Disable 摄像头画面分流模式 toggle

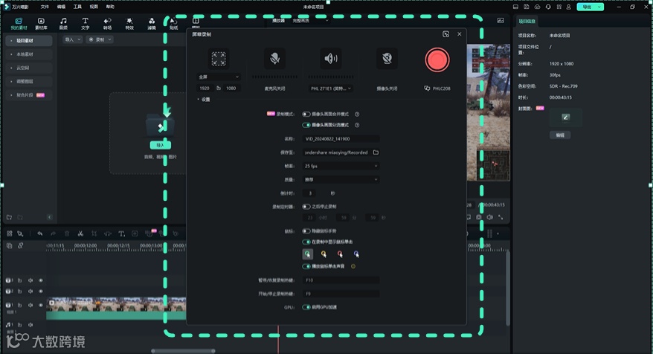306,125
